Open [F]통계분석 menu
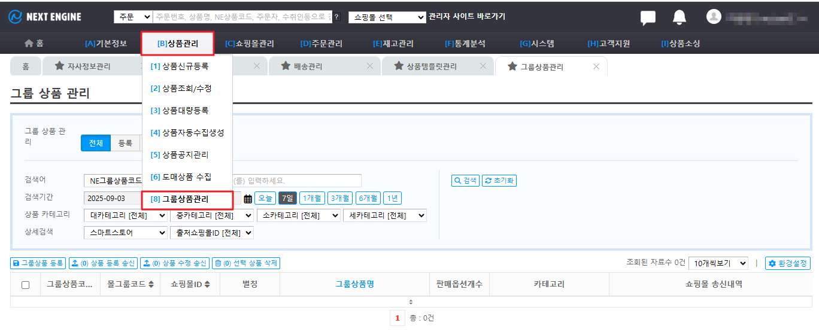 [465, 44]
